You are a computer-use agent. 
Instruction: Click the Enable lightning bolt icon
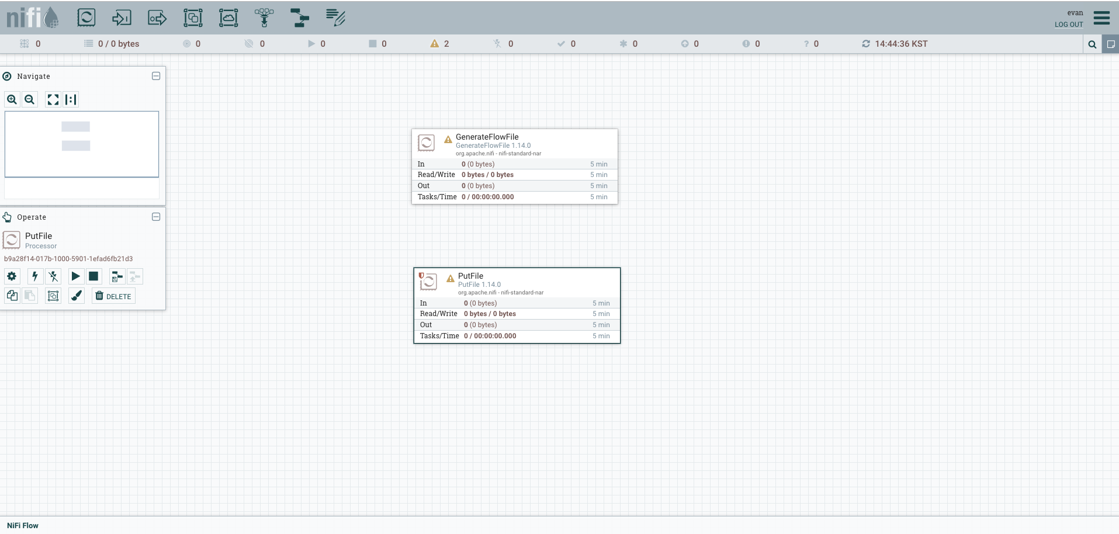click(35, 276)
